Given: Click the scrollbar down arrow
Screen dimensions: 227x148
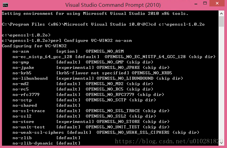Looking at the screenshot, I should (221, 143).
